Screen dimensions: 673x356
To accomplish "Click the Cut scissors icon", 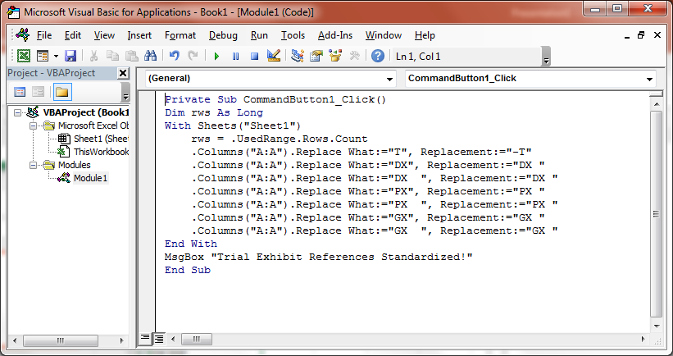I will 93,56.
